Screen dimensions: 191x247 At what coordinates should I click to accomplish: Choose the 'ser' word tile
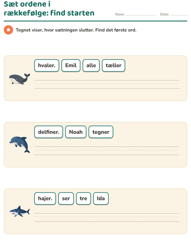[x=66, y=198]
